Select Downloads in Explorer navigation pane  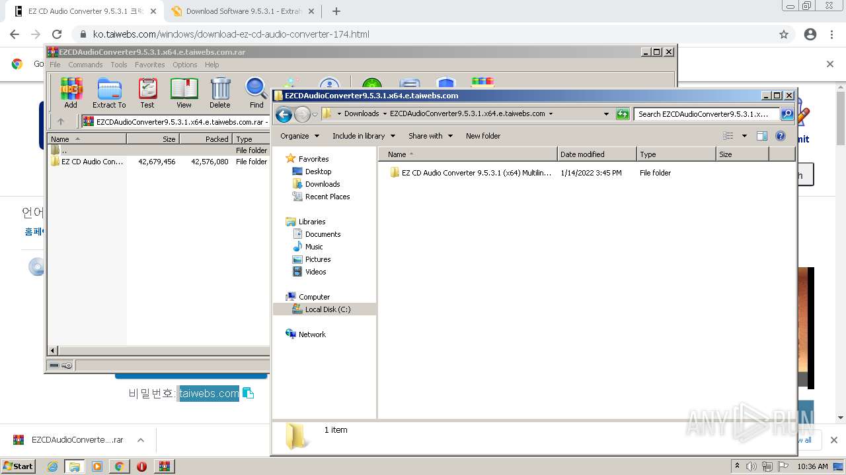coord(322,184)
